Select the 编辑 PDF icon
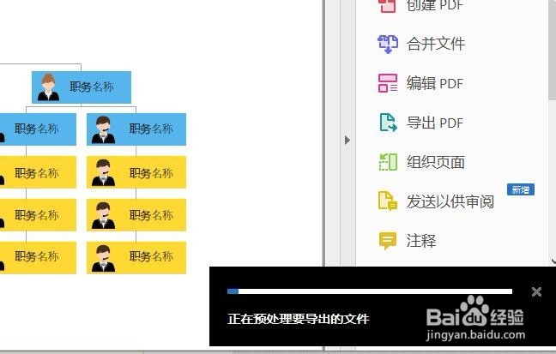556x354 pixels. (x=388, y=83)
